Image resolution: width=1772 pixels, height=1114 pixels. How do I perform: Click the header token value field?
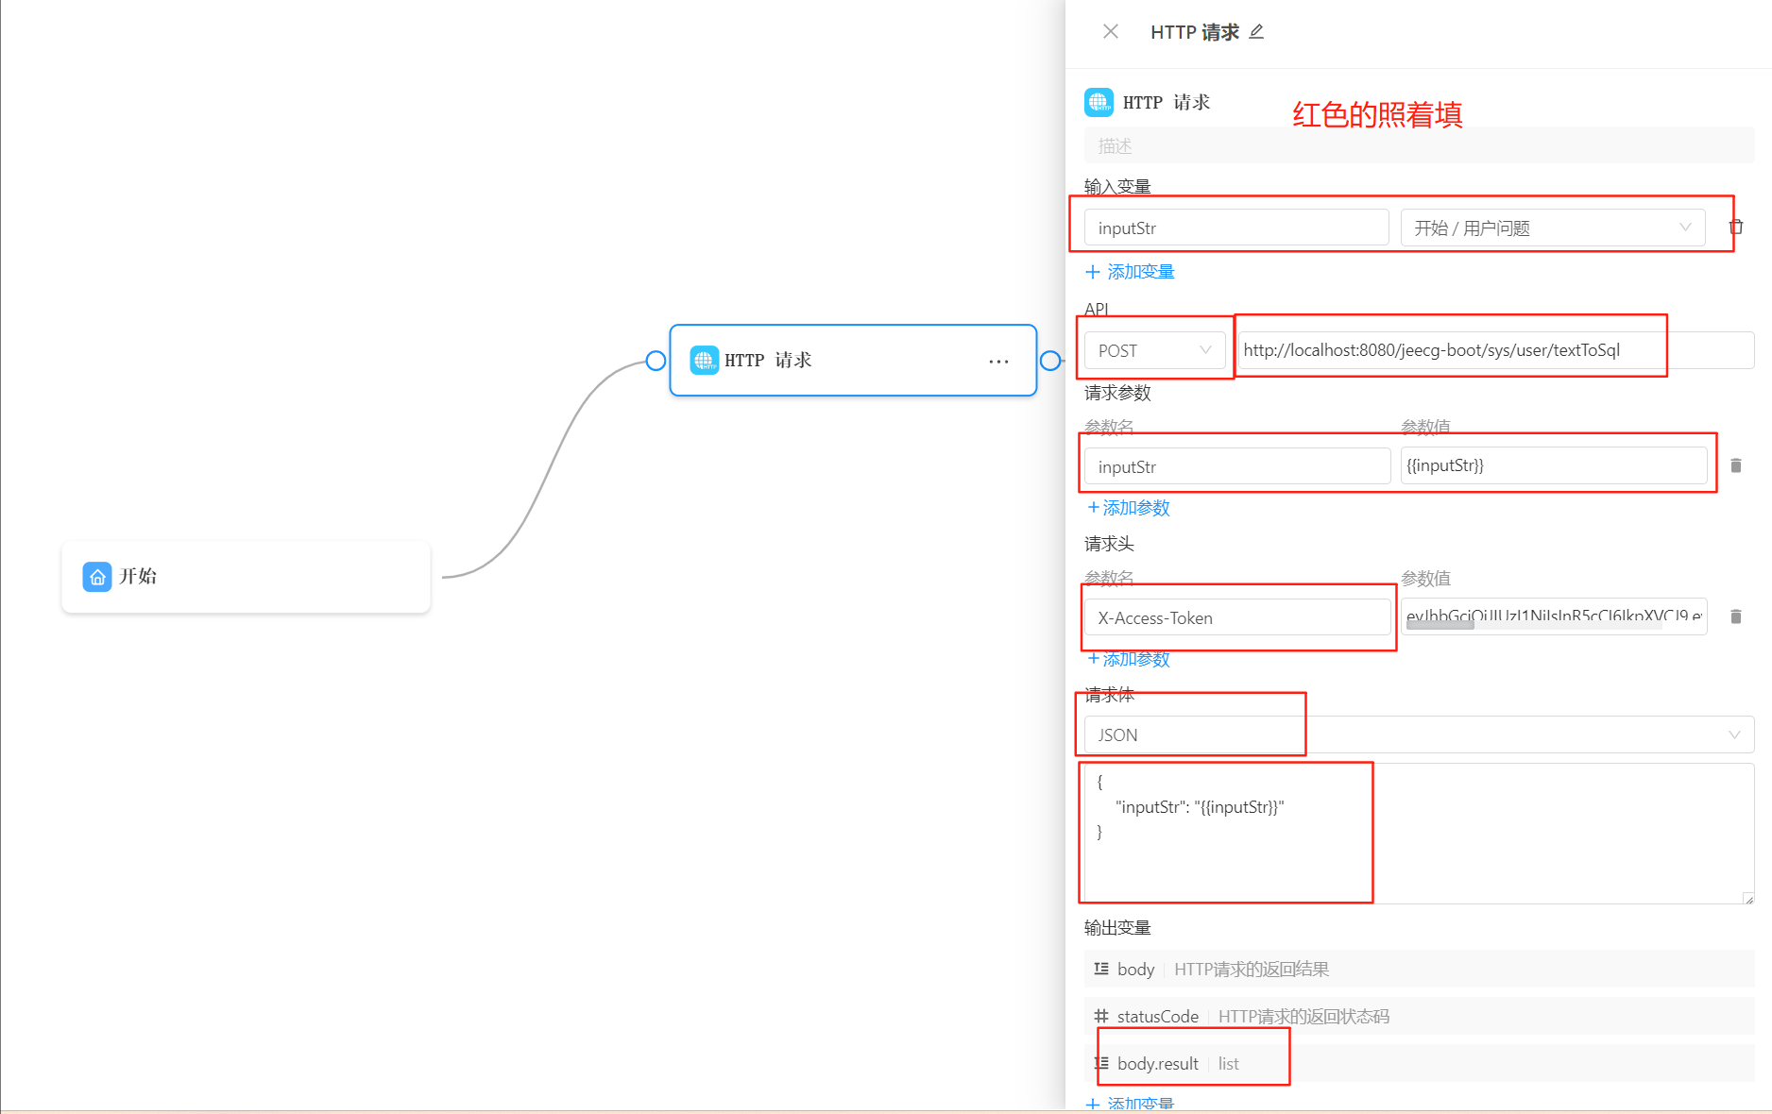[x=1554, y=616]
